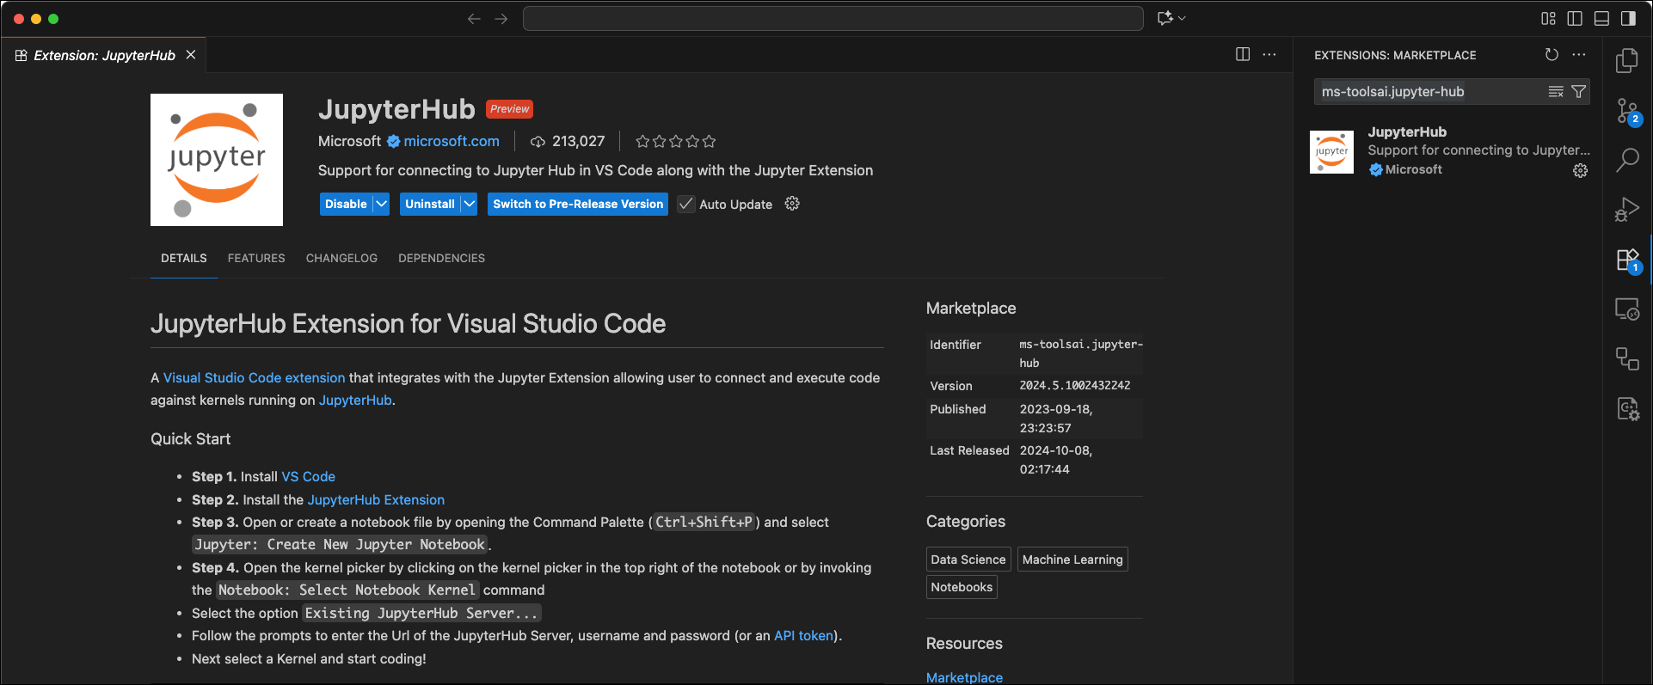Click the Disable extension button
Screen dimensions: 1653x685
[x=346, y=204]
